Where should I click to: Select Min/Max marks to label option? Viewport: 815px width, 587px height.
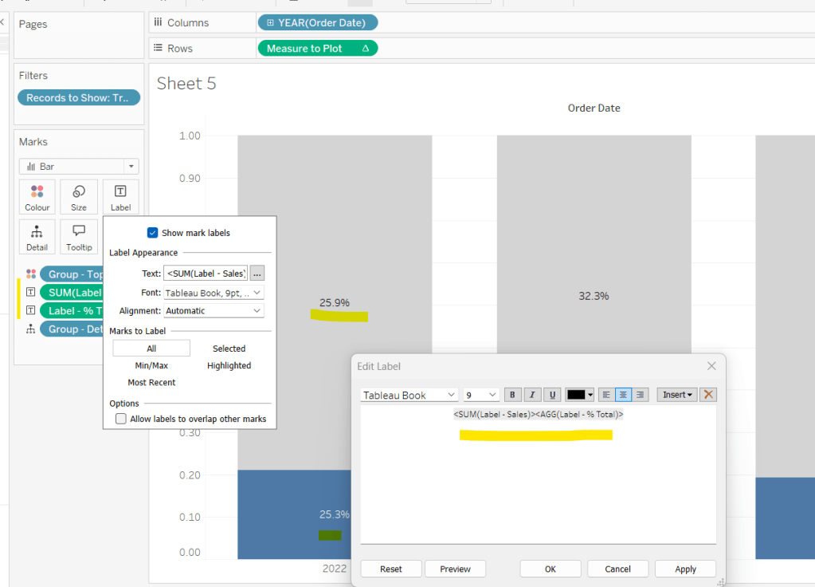151,365
